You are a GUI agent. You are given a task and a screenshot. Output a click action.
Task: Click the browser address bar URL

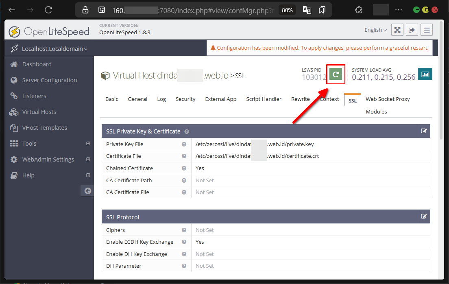click(x=193, y=10)
